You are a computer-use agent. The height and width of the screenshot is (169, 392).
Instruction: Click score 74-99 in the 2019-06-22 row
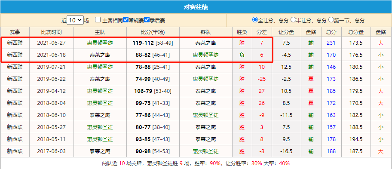coord(143,79)
